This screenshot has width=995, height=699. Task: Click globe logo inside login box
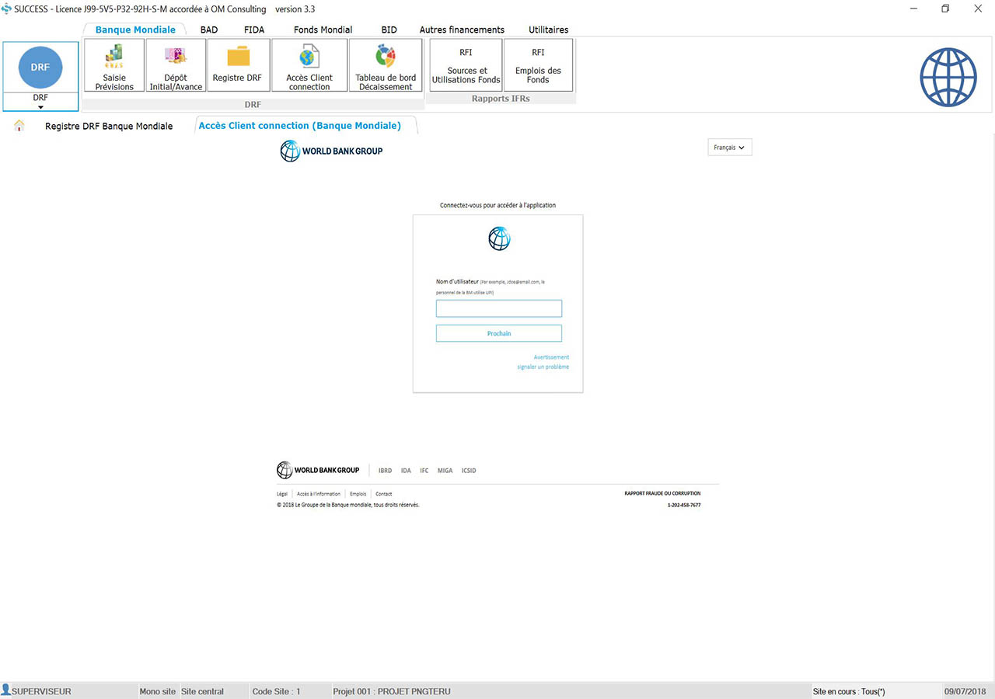[x=499, y=238]
